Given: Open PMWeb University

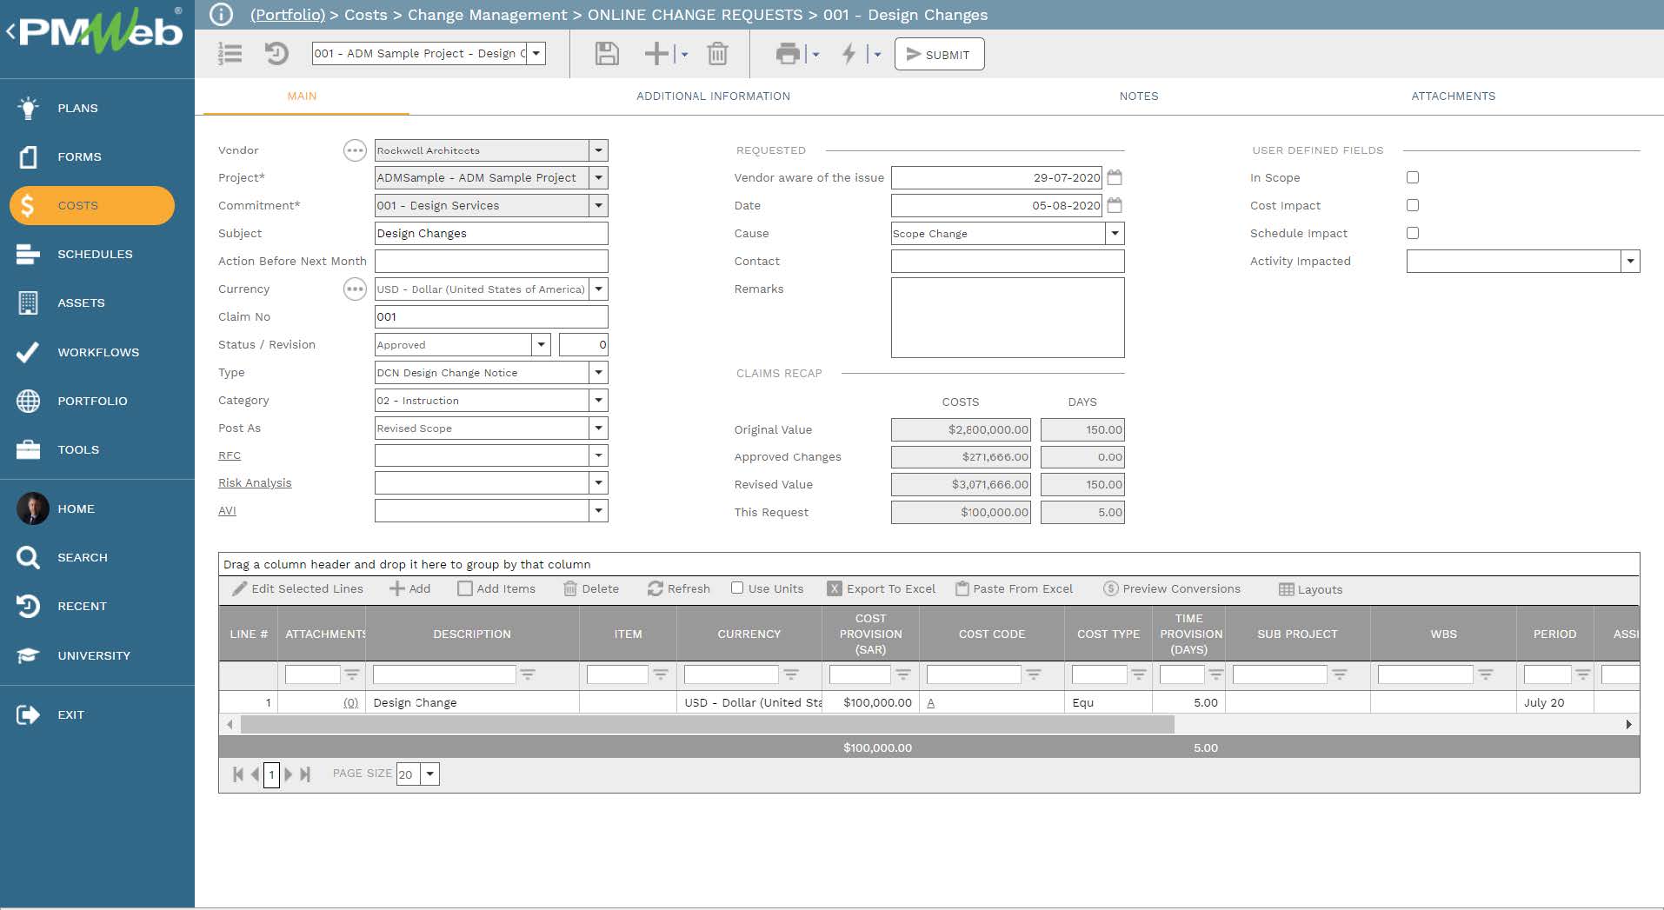Looking at the screenshot, I should [x=94, y=655].
